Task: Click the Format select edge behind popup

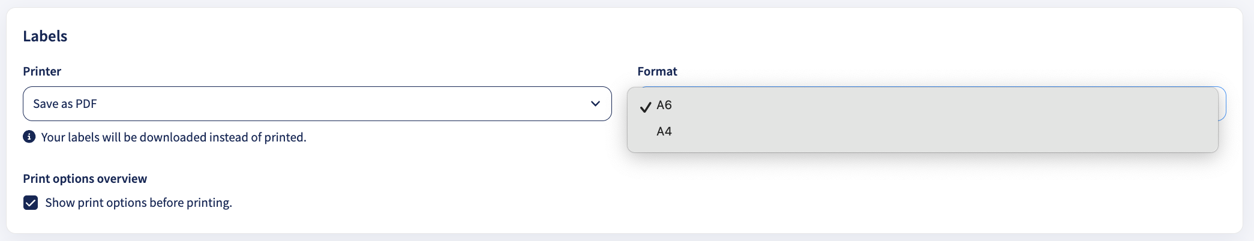Action: [x=1222, y=104]
